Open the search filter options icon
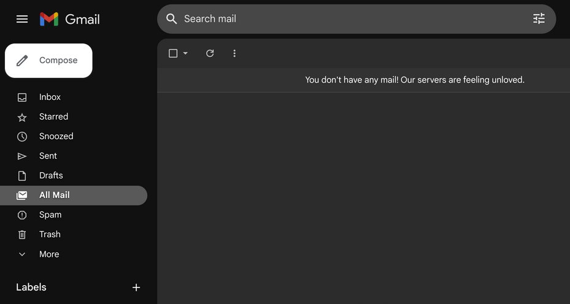Screen dimensions: 570x304 pos(539,18)
